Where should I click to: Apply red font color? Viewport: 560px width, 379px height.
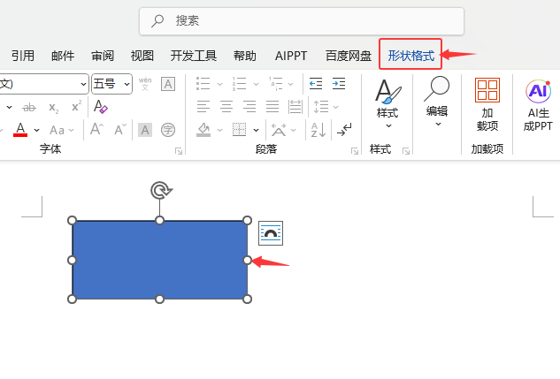coord(20,130)
